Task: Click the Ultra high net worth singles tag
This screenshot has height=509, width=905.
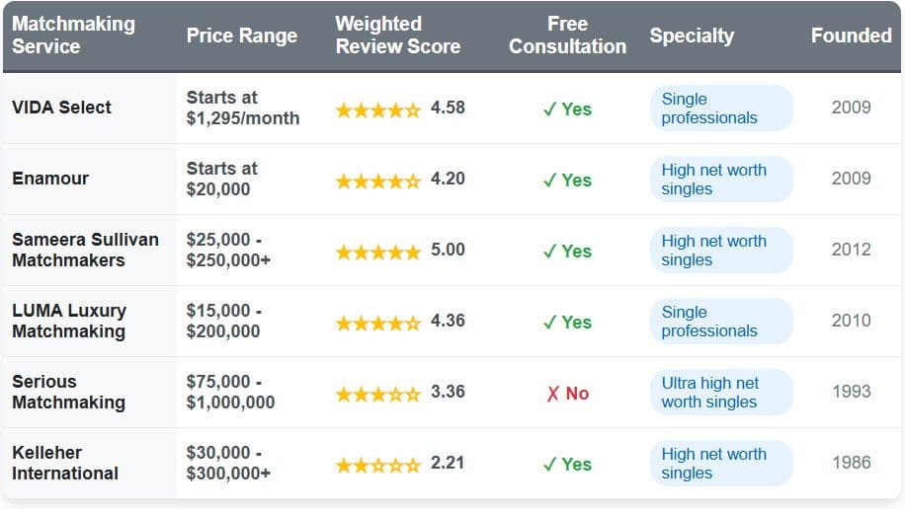Action: [710, 393]
